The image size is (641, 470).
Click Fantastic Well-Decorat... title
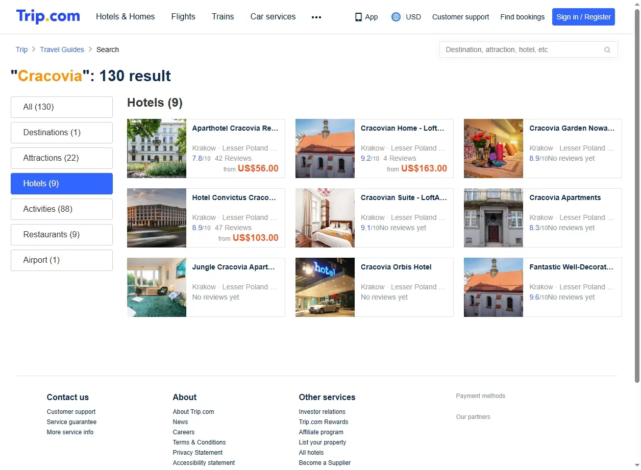[x=572, y=267]
